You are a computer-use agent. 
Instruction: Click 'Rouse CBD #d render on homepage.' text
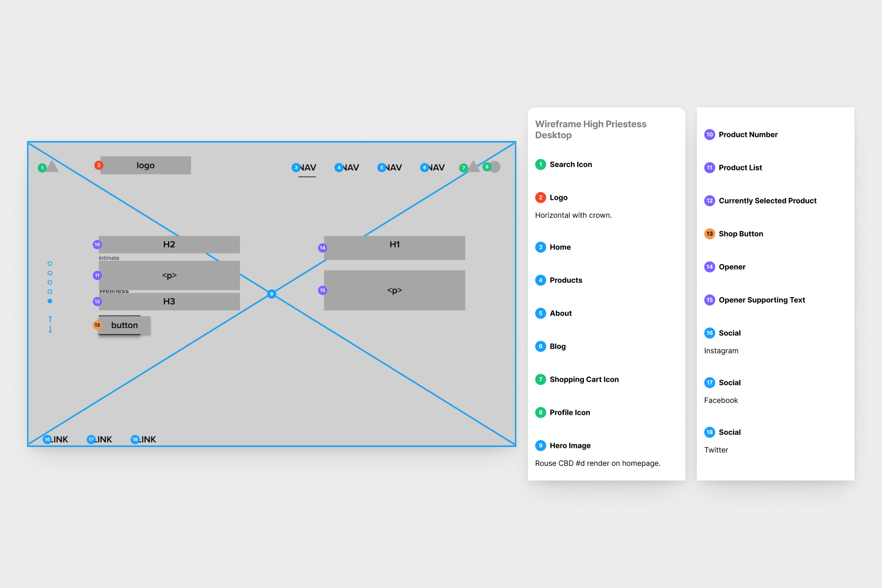click(x=598, y=463)
